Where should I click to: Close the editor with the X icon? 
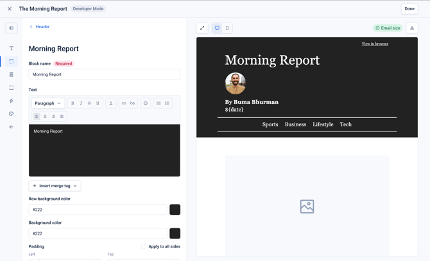[10, 9]
